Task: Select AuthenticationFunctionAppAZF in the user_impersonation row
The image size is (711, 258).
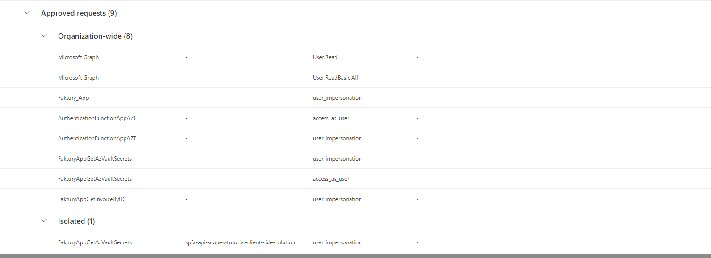Action: tap(97, 138)
